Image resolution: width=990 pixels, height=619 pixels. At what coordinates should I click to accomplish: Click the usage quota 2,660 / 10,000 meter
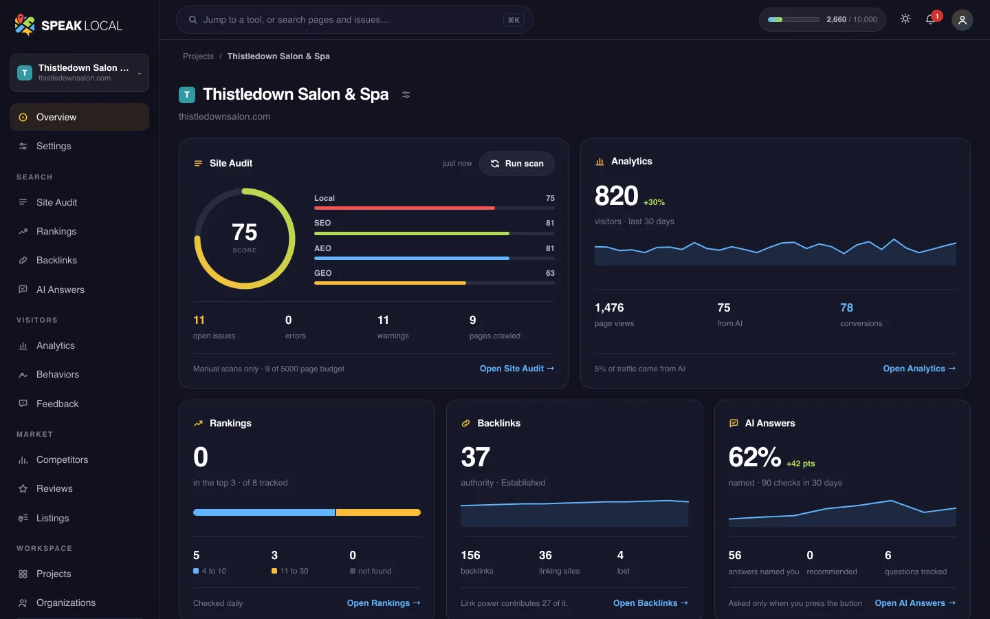tap(822, 19)
